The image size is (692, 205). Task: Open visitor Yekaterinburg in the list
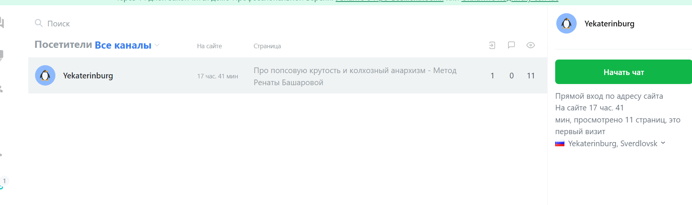pos(88,76)
